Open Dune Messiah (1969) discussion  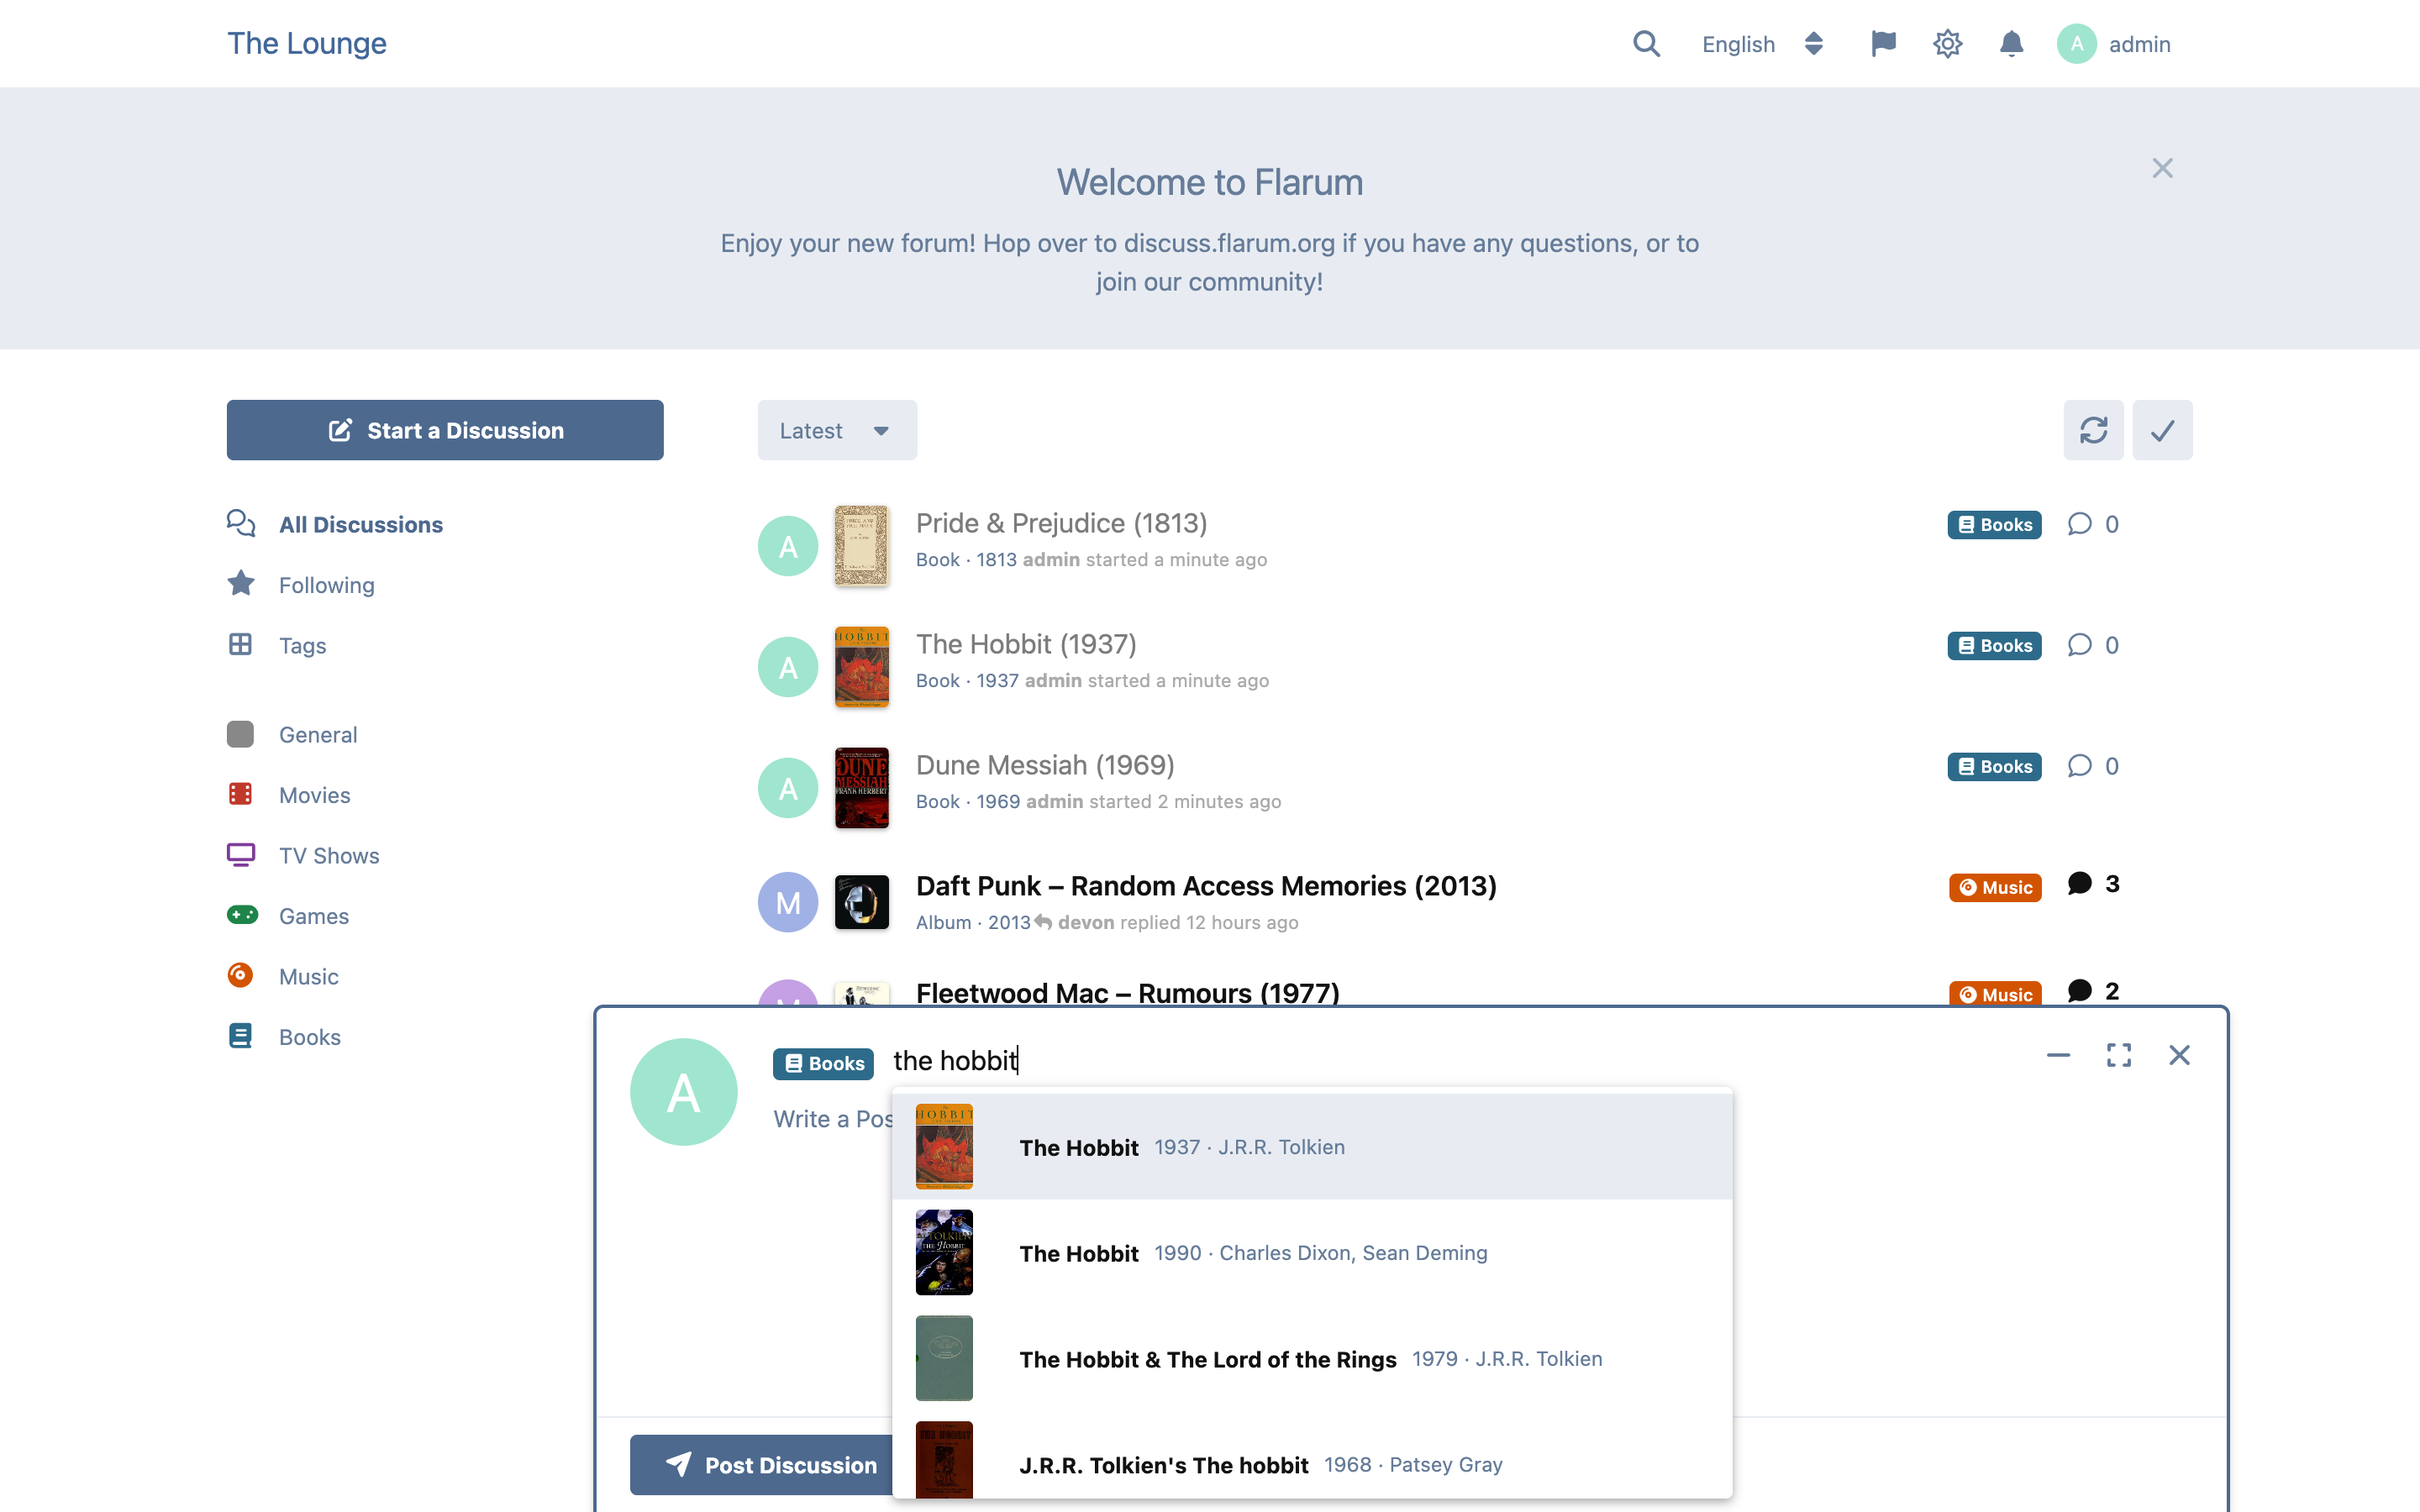(1045, 765)
